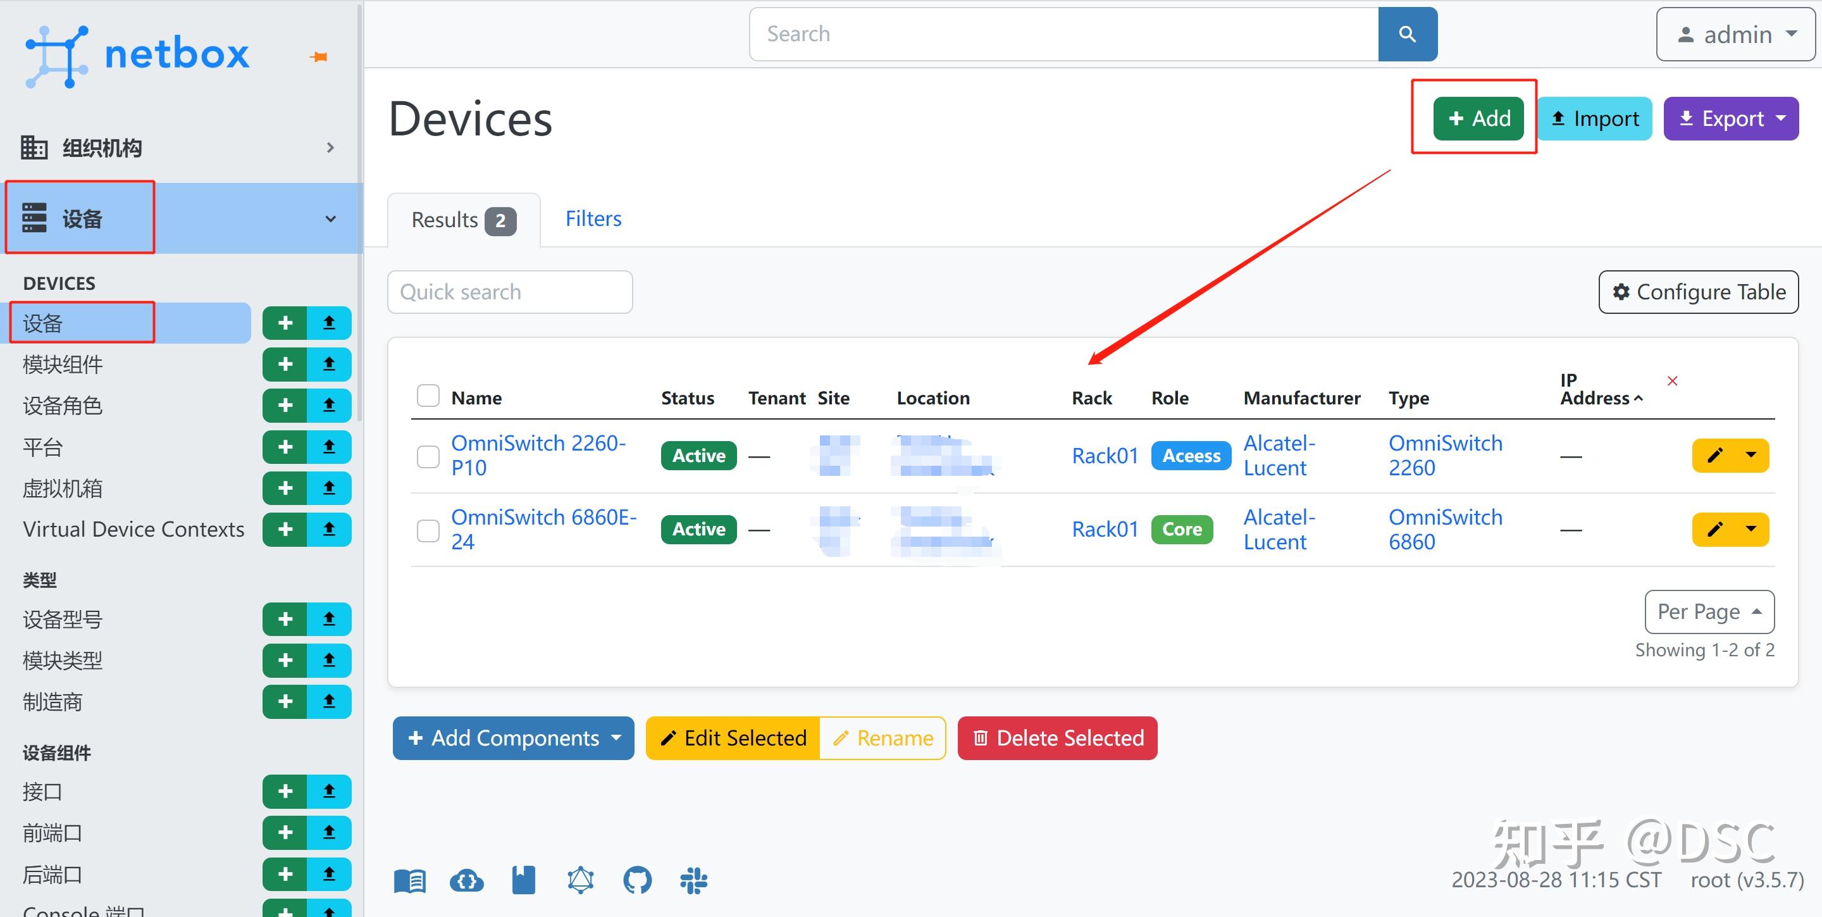Open the GraphQL API footer icon

pyautogui.click(x=580, y=880)
